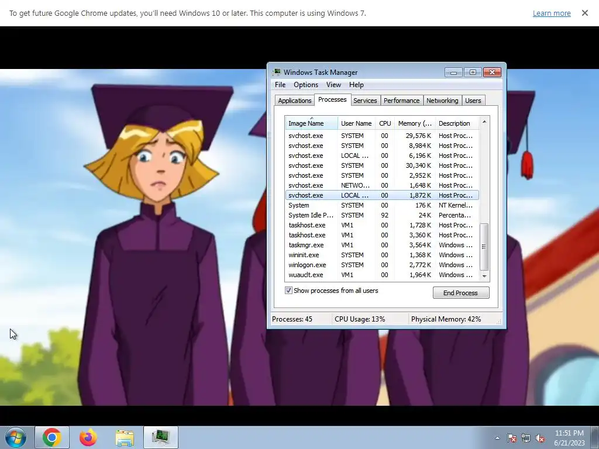Open the File menu
Image resolution: width=599 pixels, height=449 pixels.
[x=280, y=85]
